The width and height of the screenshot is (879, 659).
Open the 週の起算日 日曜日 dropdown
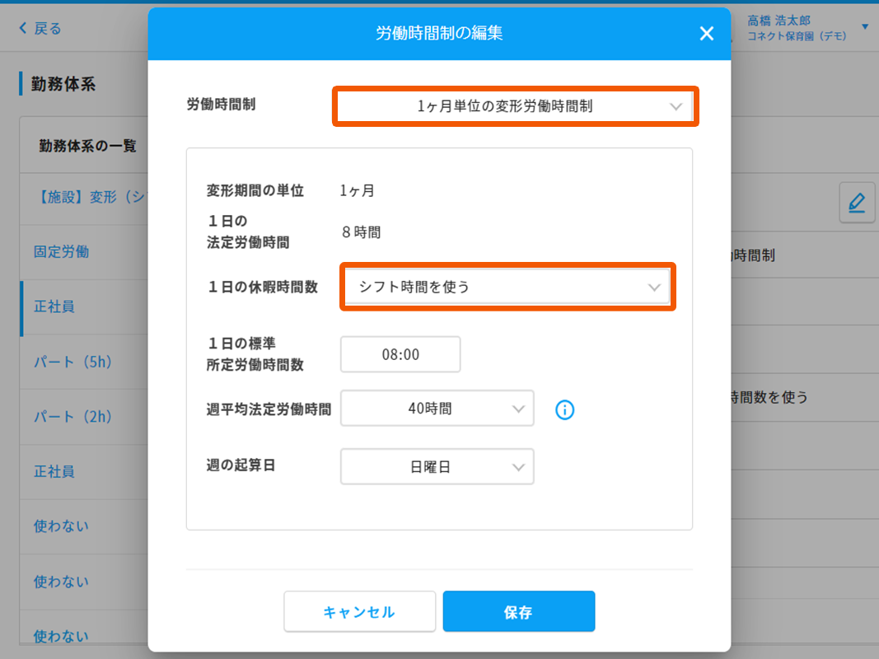point(437,467)
